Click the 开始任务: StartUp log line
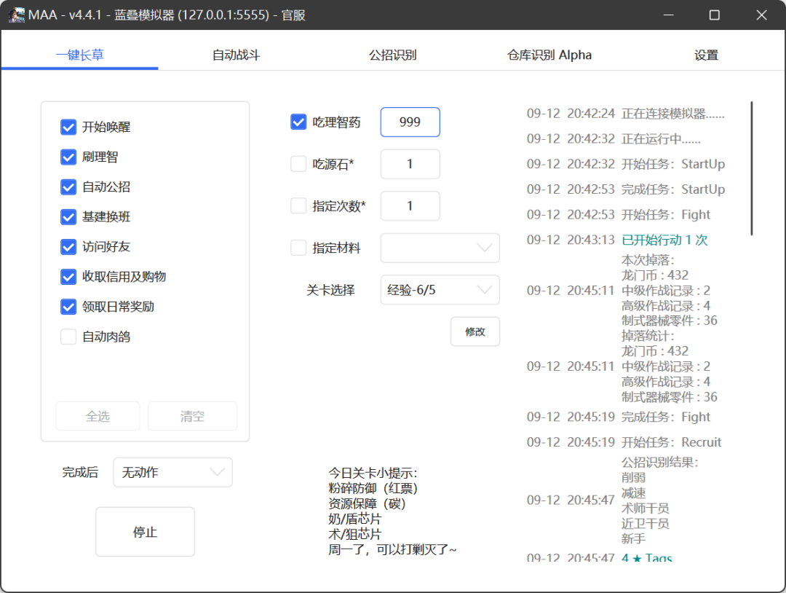This screenshot has height=593, width=786. pos(673,164)
